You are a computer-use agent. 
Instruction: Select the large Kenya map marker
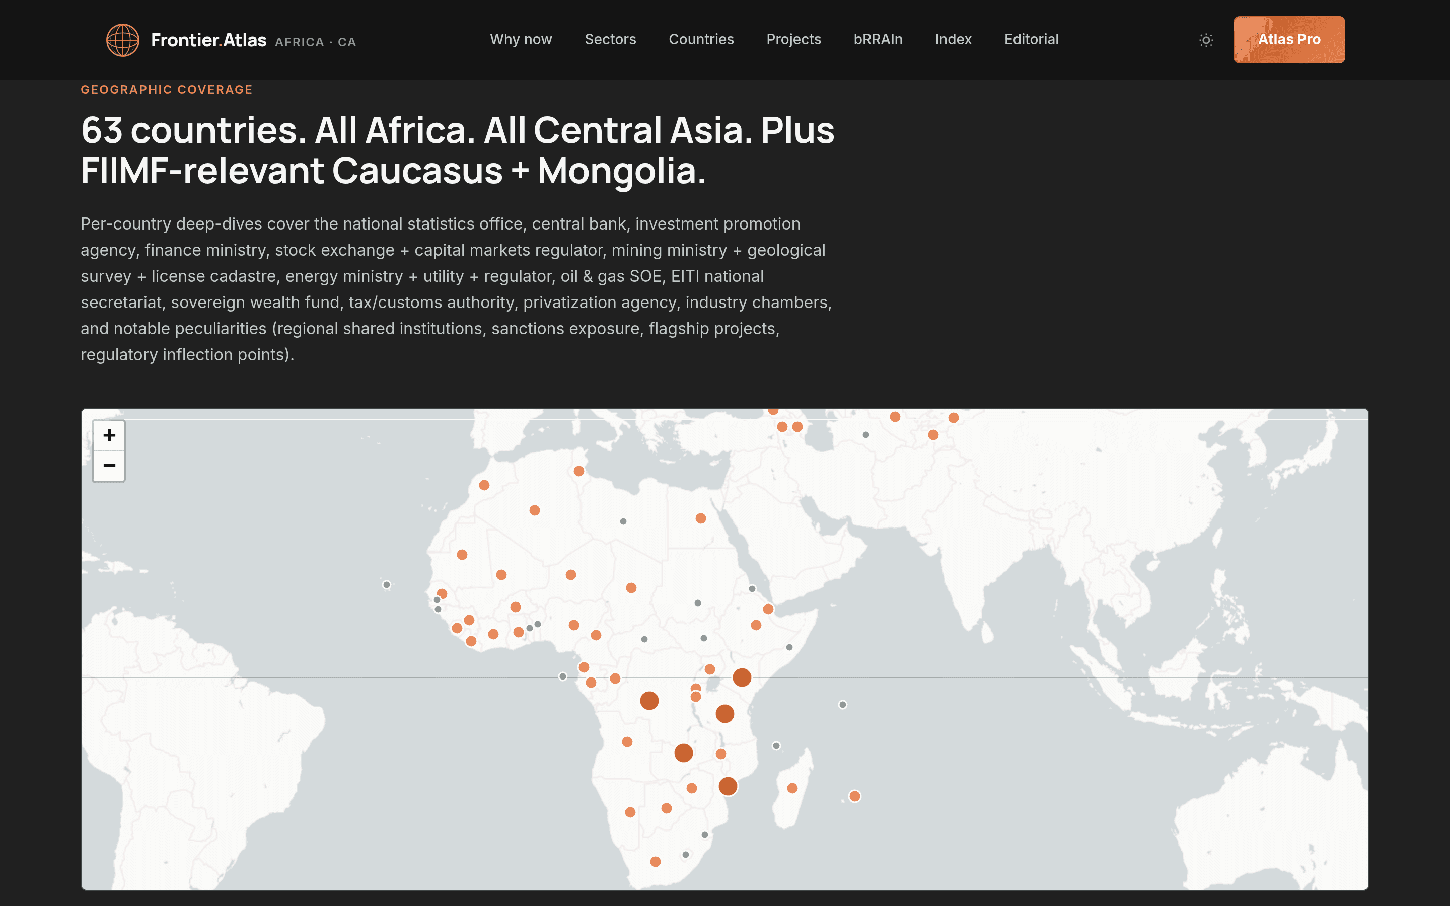point(742,677)
